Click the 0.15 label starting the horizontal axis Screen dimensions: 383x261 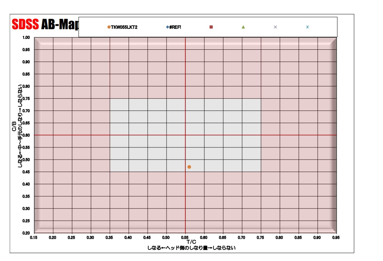34,237
